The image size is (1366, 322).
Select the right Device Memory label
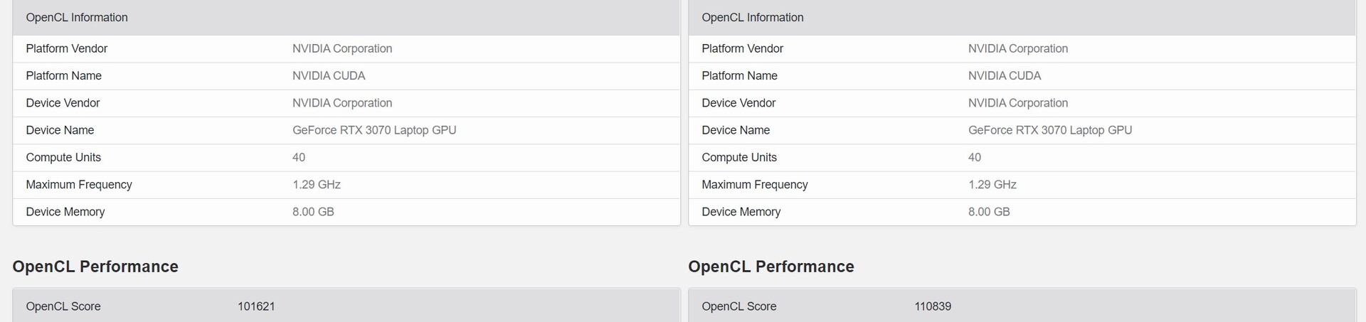click(741, 212)
